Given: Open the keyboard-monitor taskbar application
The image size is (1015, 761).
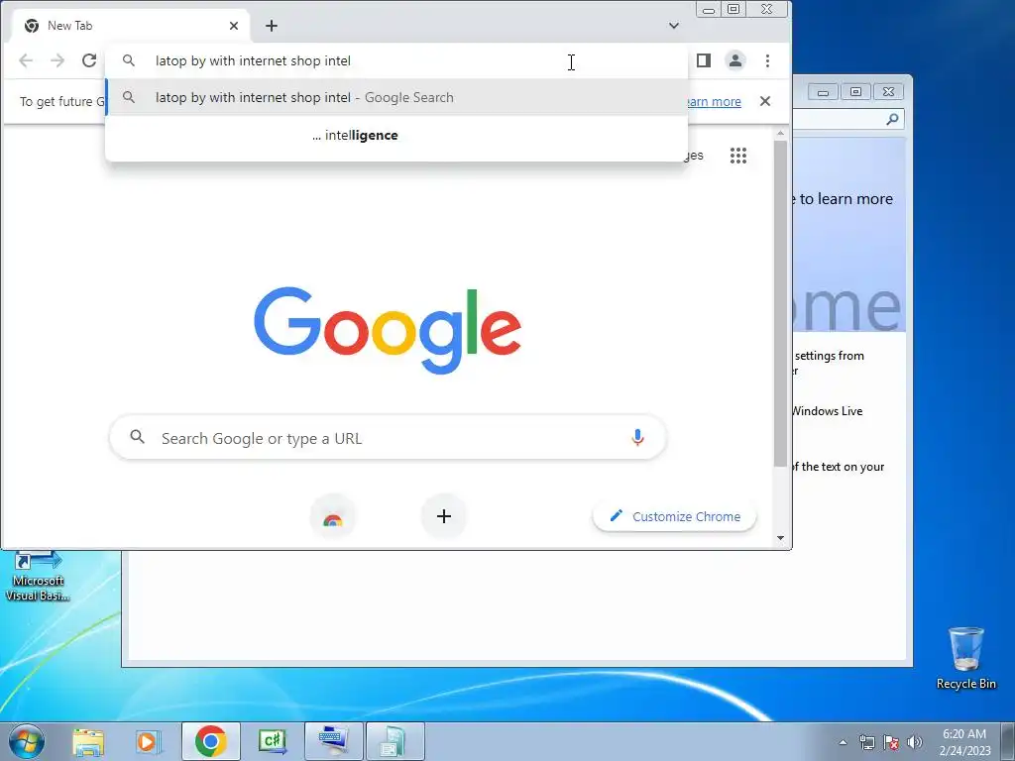Looking at the screenshot, I should point(333,741).
